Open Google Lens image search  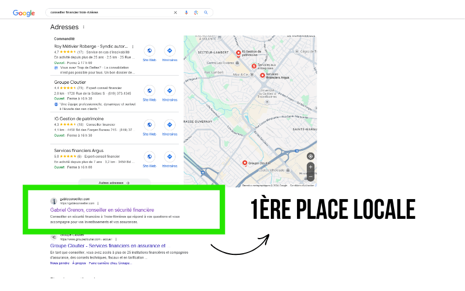click(196, 12)
